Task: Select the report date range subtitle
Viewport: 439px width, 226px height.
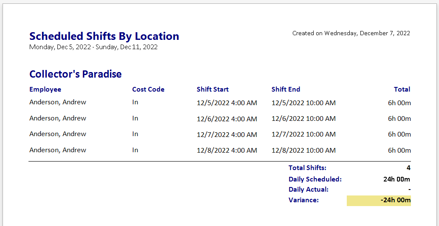Action: tap(93, 47)
